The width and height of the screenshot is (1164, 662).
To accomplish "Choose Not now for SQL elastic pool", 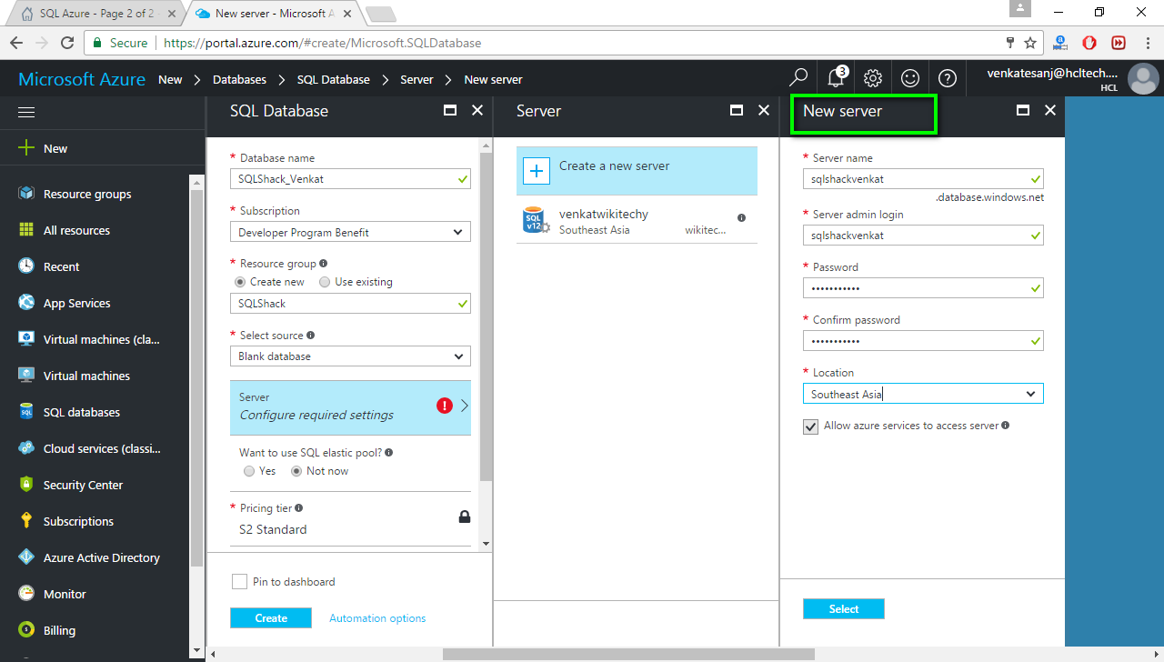I will click(x=296, y=471).
